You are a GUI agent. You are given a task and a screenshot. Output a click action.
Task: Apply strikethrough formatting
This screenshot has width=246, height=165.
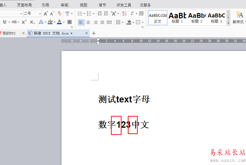[14, 22]
